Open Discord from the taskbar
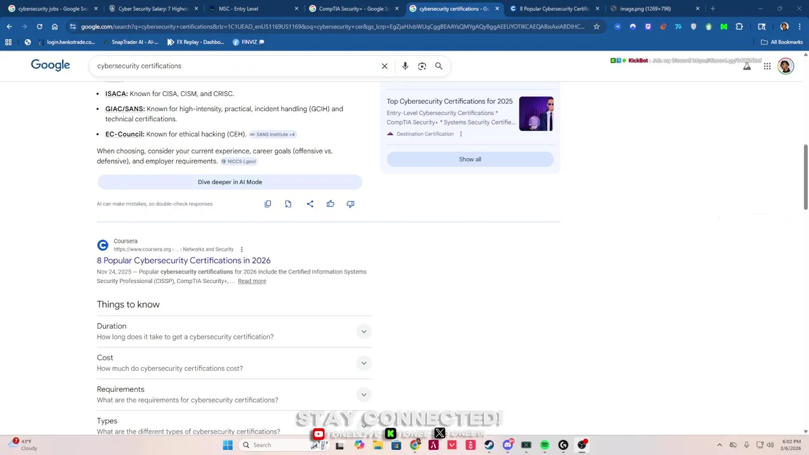 pos(508,445)
